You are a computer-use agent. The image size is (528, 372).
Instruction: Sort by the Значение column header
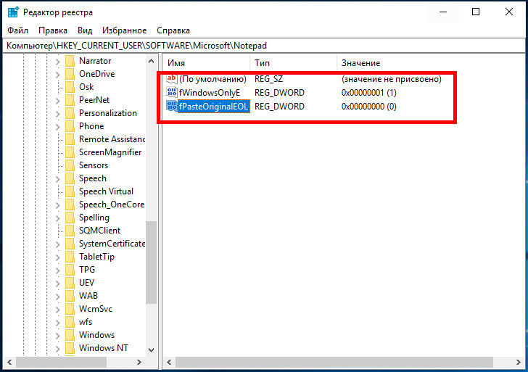point(429,63)
